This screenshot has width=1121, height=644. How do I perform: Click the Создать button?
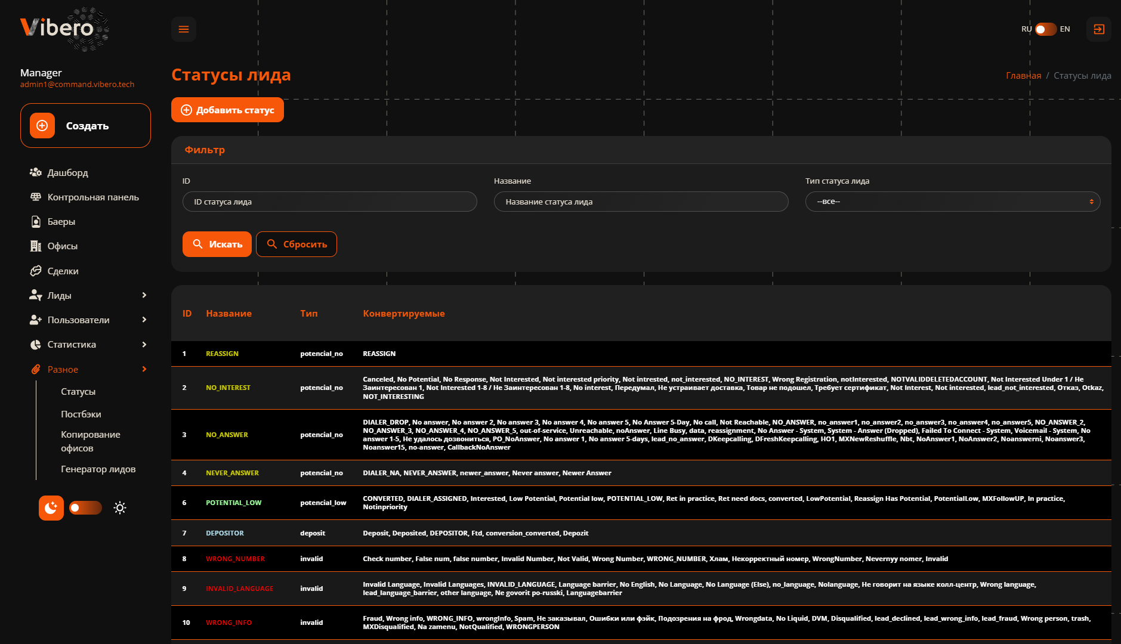pyautogui.click(x=85, y=126)
